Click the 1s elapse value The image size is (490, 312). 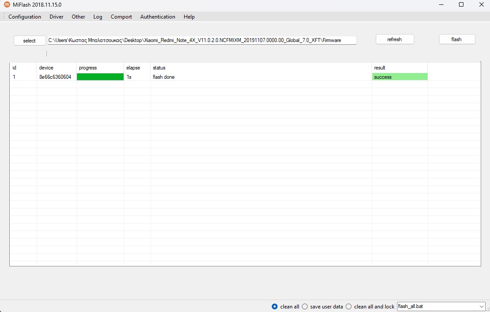[x=129, y=77]
